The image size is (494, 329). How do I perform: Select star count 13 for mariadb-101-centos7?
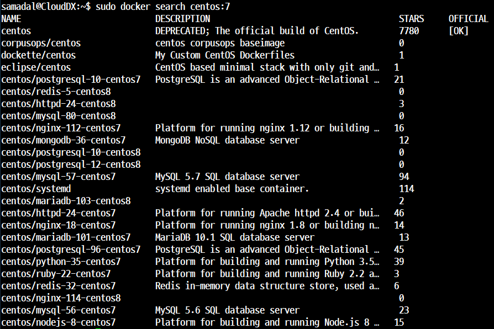404,237
